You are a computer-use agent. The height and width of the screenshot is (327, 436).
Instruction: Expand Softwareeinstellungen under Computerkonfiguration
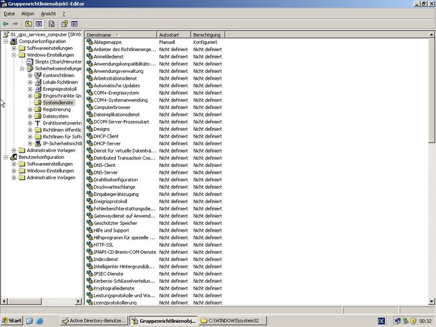tap(14, 48)
